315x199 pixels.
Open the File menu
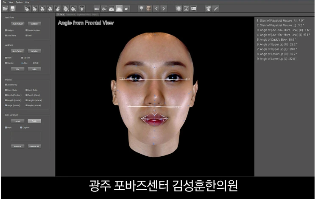5,2
